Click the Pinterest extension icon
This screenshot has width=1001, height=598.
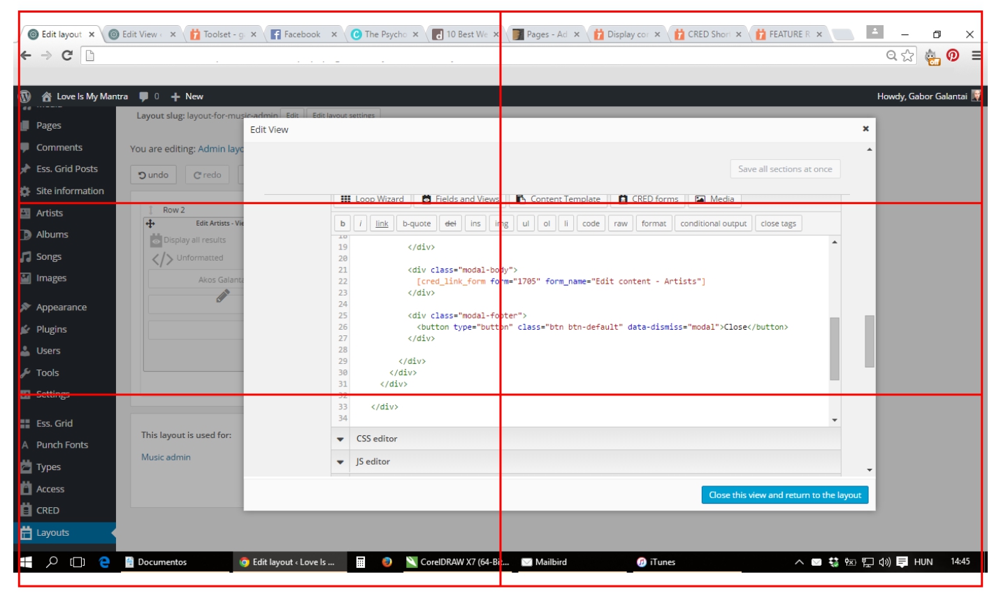point(953,55)
